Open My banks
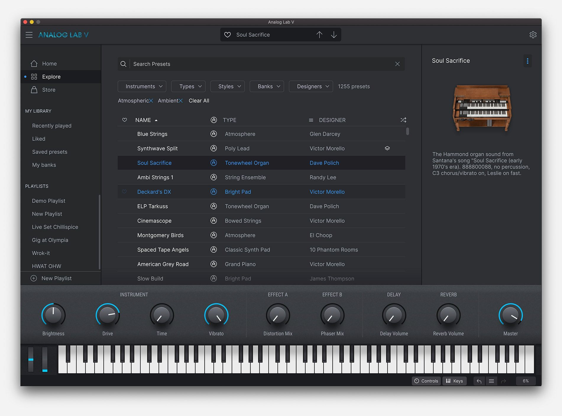This screenshot has height=416, width=562. (44, 165)
